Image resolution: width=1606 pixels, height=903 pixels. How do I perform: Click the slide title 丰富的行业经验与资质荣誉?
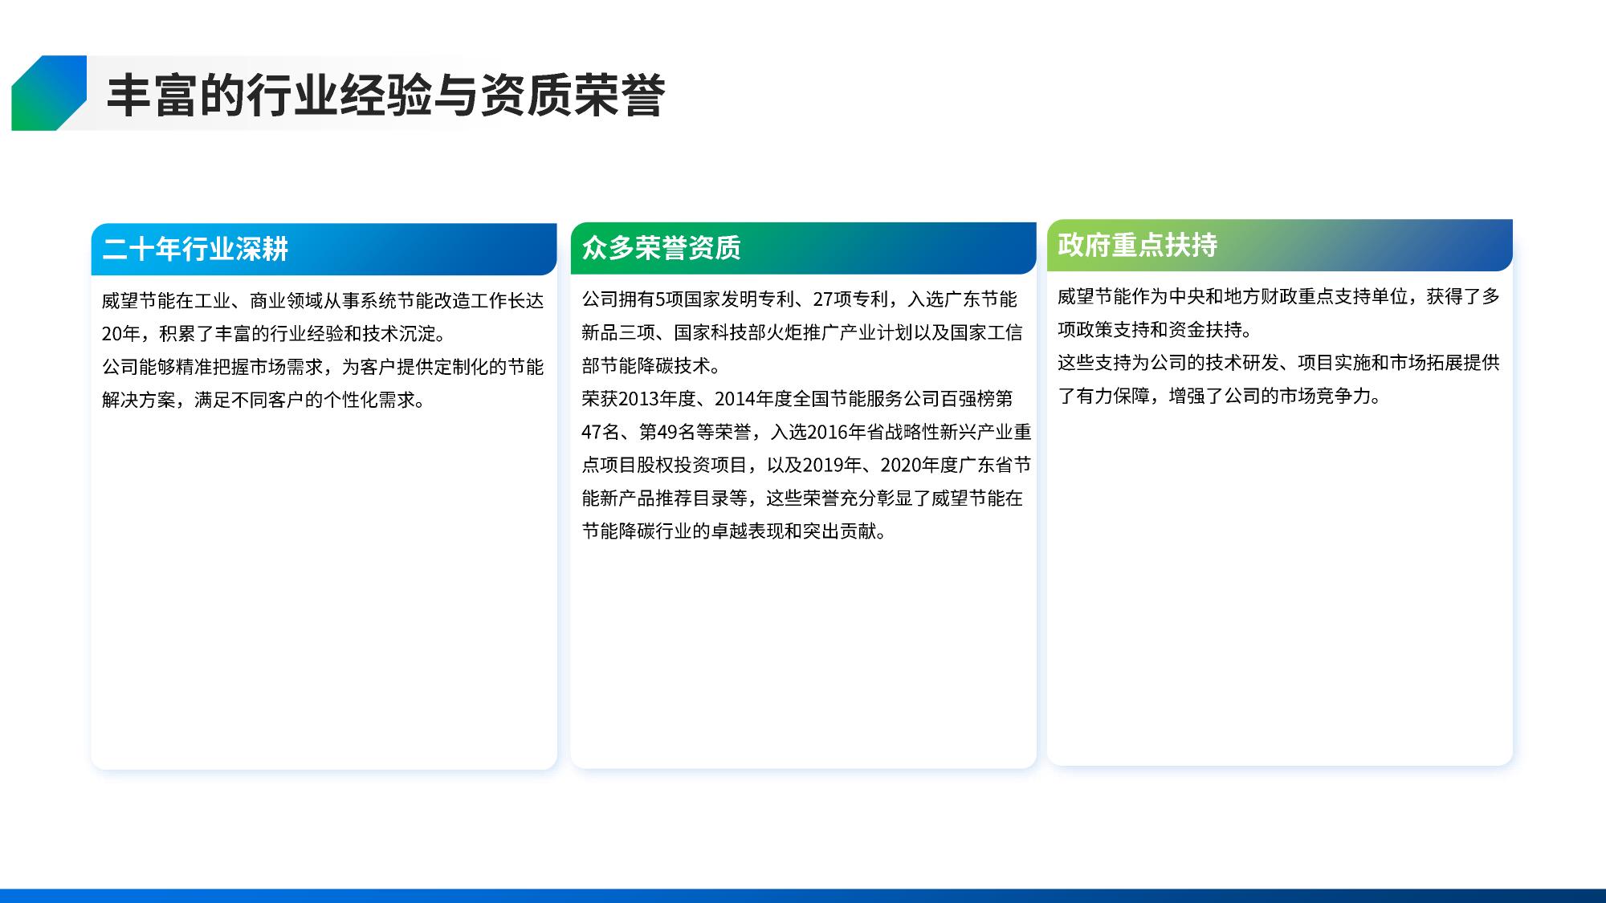pyautogui.click(x=385, y=96)
